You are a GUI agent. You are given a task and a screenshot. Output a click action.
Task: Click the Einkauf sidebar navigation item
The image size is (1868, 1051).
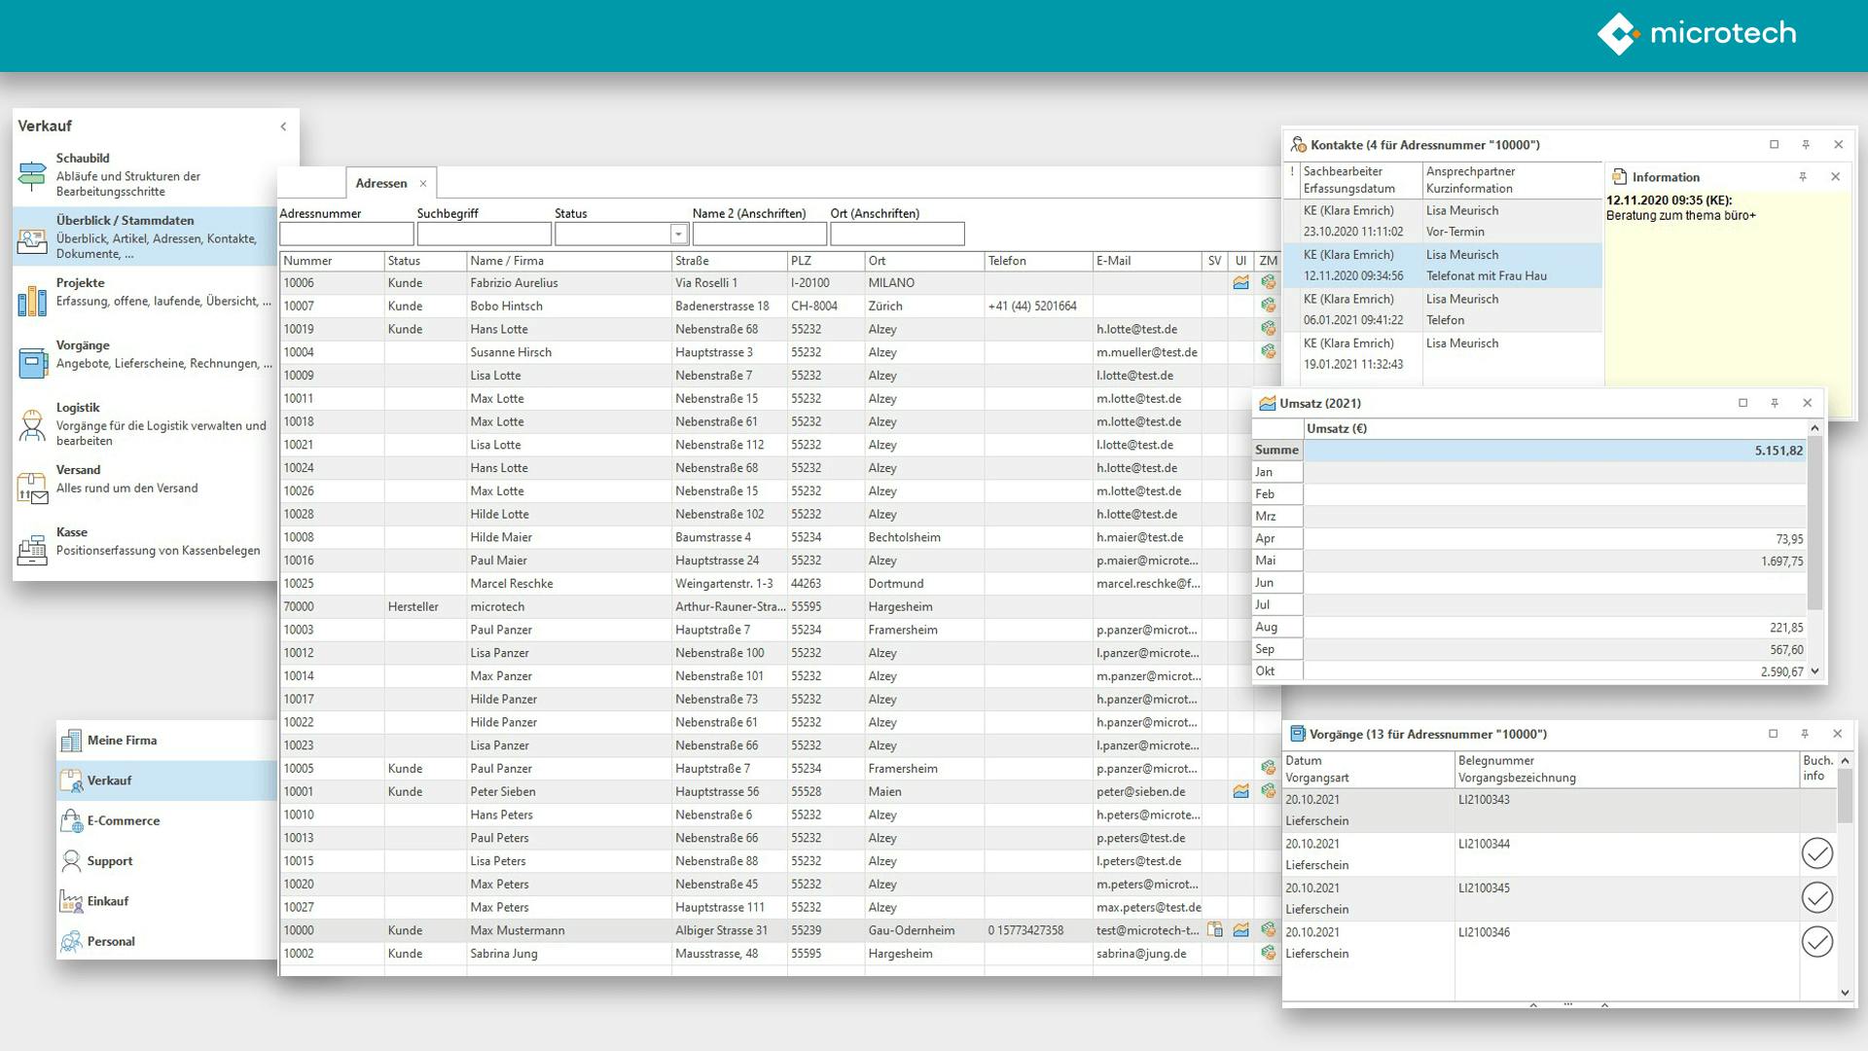pyautogui.click(x=110, y=901)
